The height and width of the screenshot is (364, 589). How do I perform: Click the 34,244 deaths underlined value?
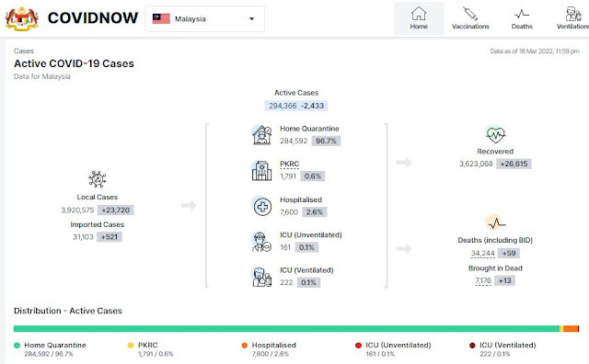tap(482, 254)
